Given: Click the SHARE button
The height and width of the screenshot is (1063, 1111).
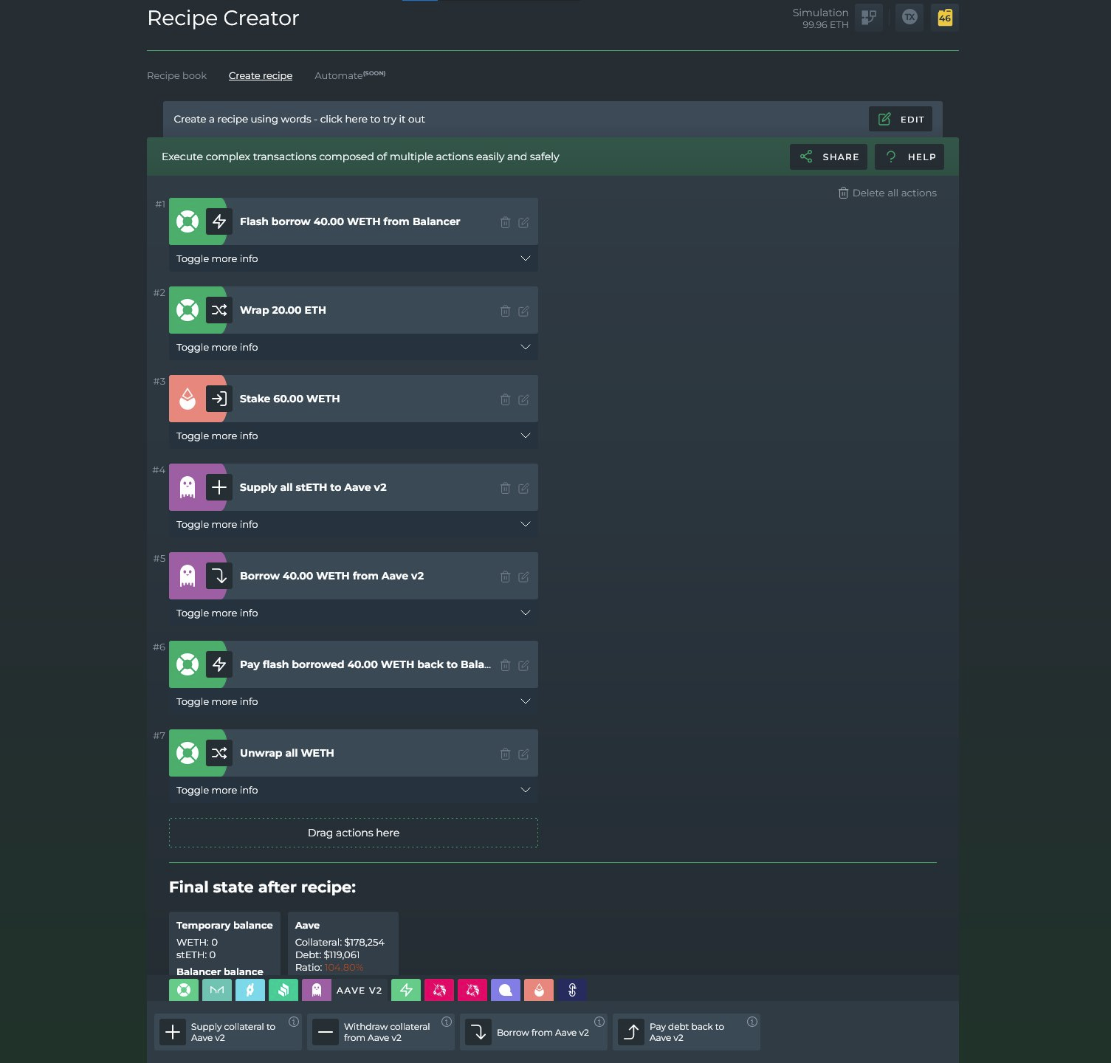Looking at the screenshot, I should [829, 156].
